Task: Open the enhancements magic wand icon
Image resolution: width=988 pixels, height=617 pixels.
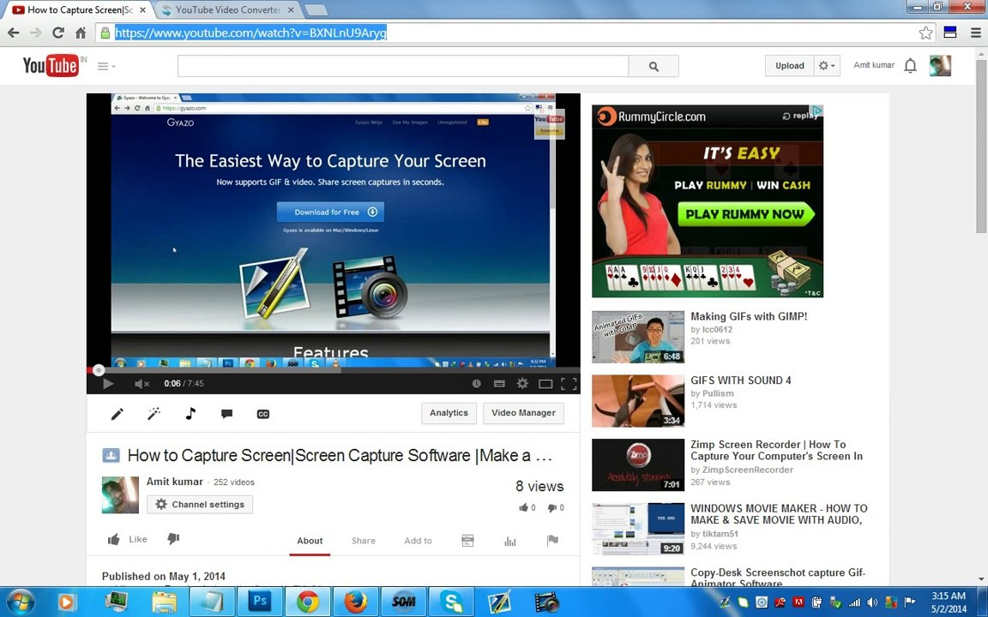Action: [154, 413]
